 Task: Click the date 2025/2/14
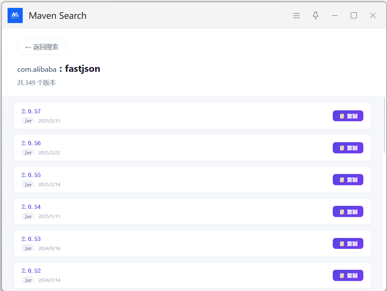point(49,184)
